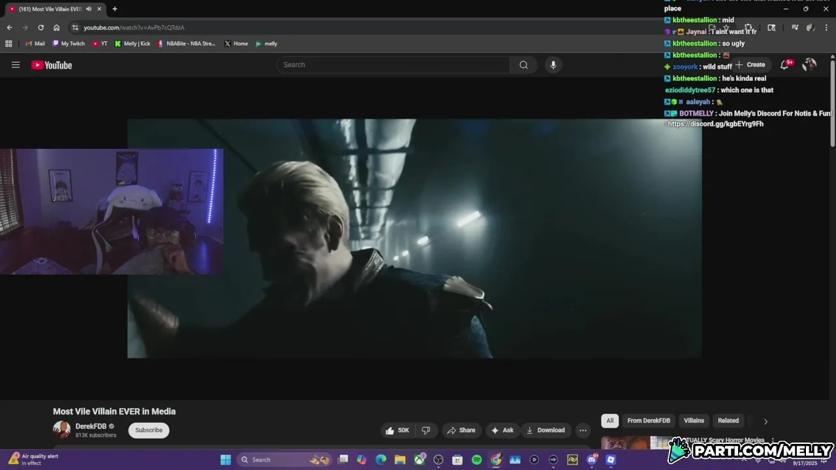Image resolution: width=836 pixels, height=470 pixels.
Task: Mute the tab using the speaker icon
Action: click(89, 9)
